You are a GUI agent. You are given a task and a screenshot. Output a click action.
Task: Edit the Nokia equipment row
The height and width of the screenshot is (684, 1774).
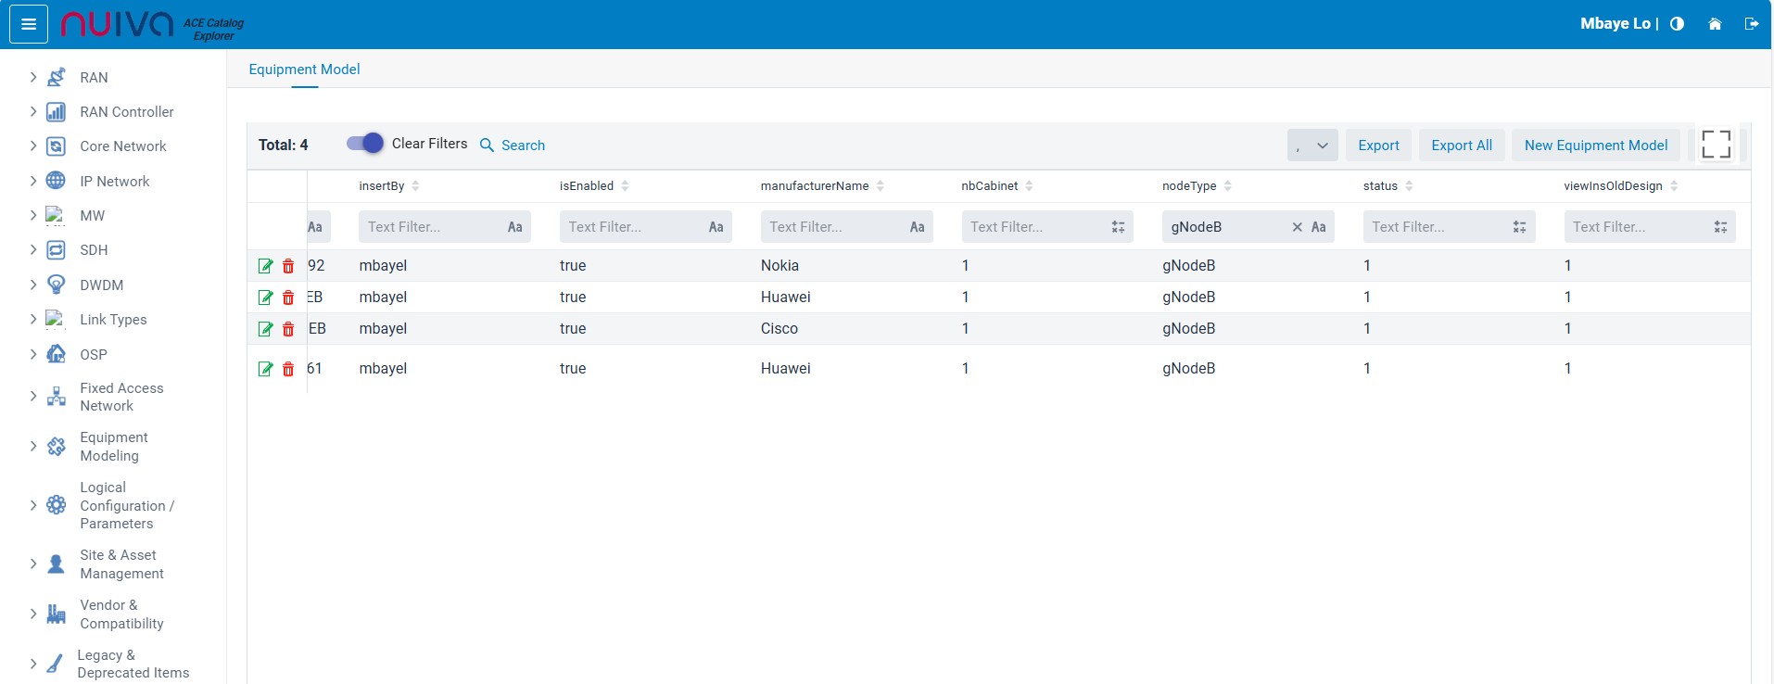pyautogui.click(x=265, y=267)
